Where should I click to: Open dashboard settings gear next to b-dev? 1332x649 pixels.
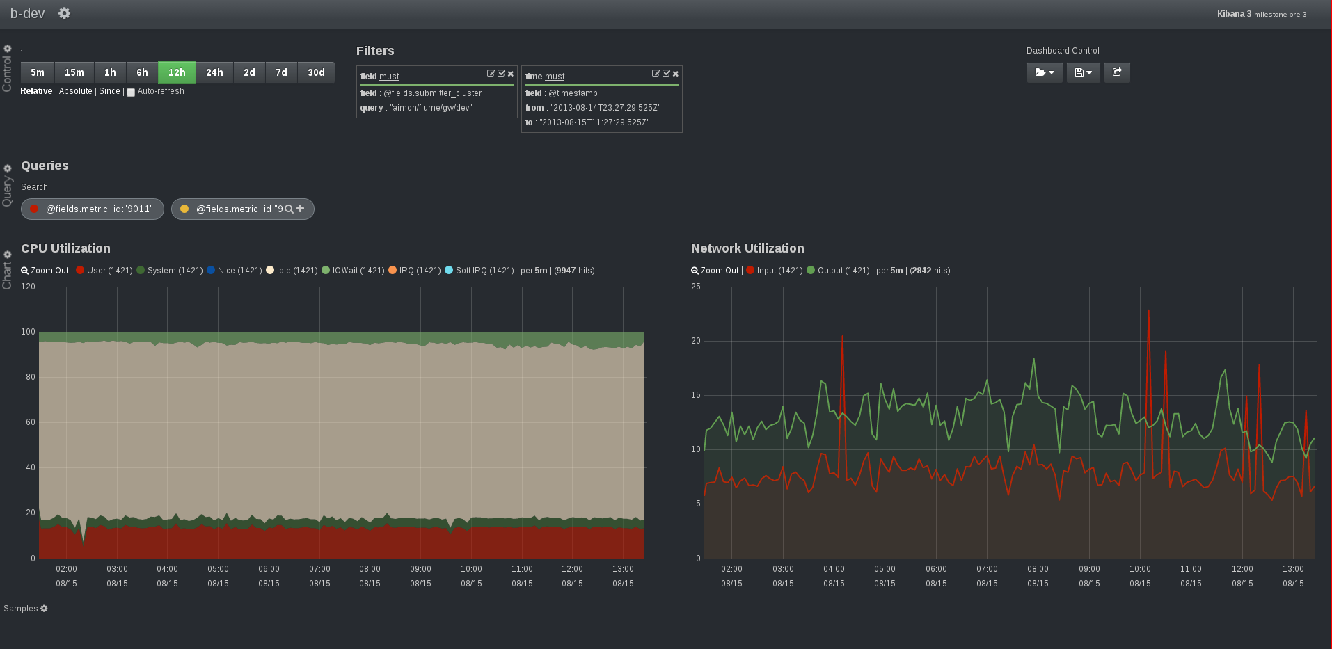(64, 13)
